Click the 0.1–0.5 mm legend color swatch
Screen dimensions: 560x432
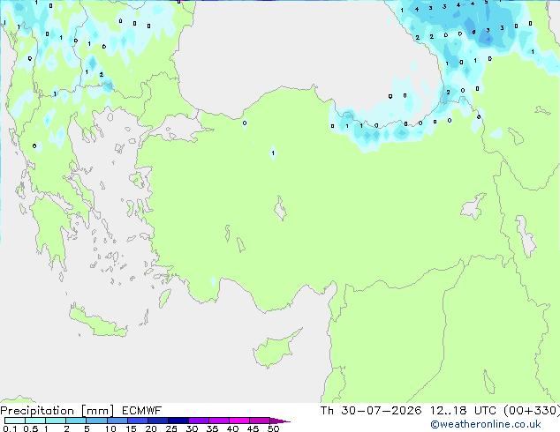point(15,421)
